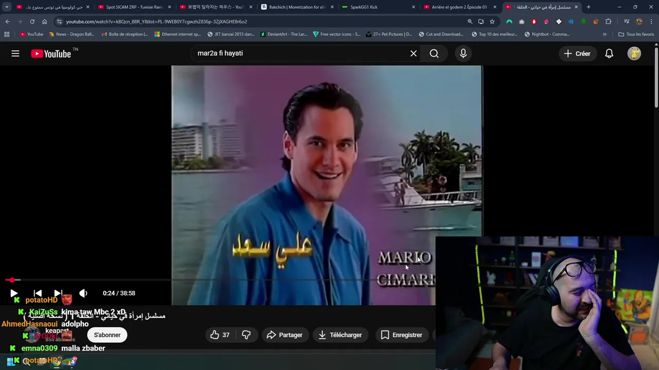Viewport: 659px width, 370px height.
Task: Switch to Arrière el godem 2 tab
Action: tap(460, 7)
